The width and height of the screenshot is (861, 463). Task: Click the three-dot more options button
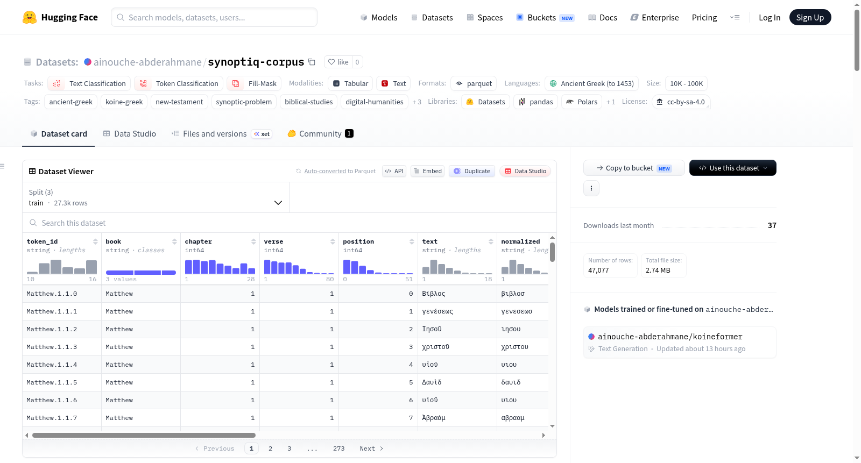[591, 188]
